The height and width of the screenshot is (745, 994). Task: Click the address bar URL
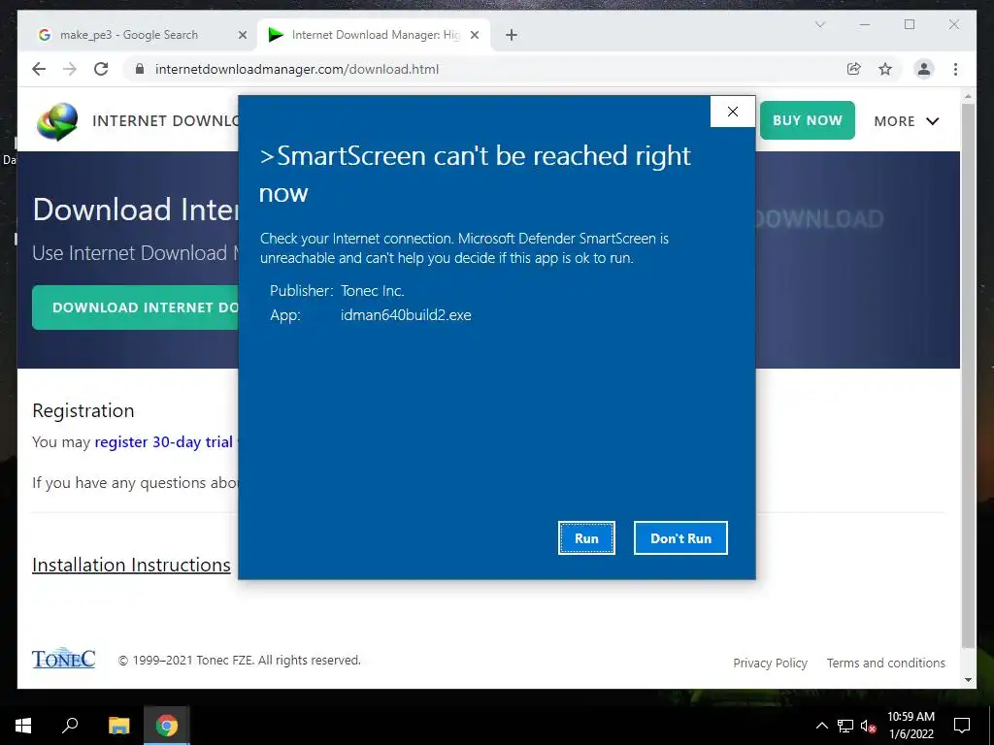[x=297, y=69]
